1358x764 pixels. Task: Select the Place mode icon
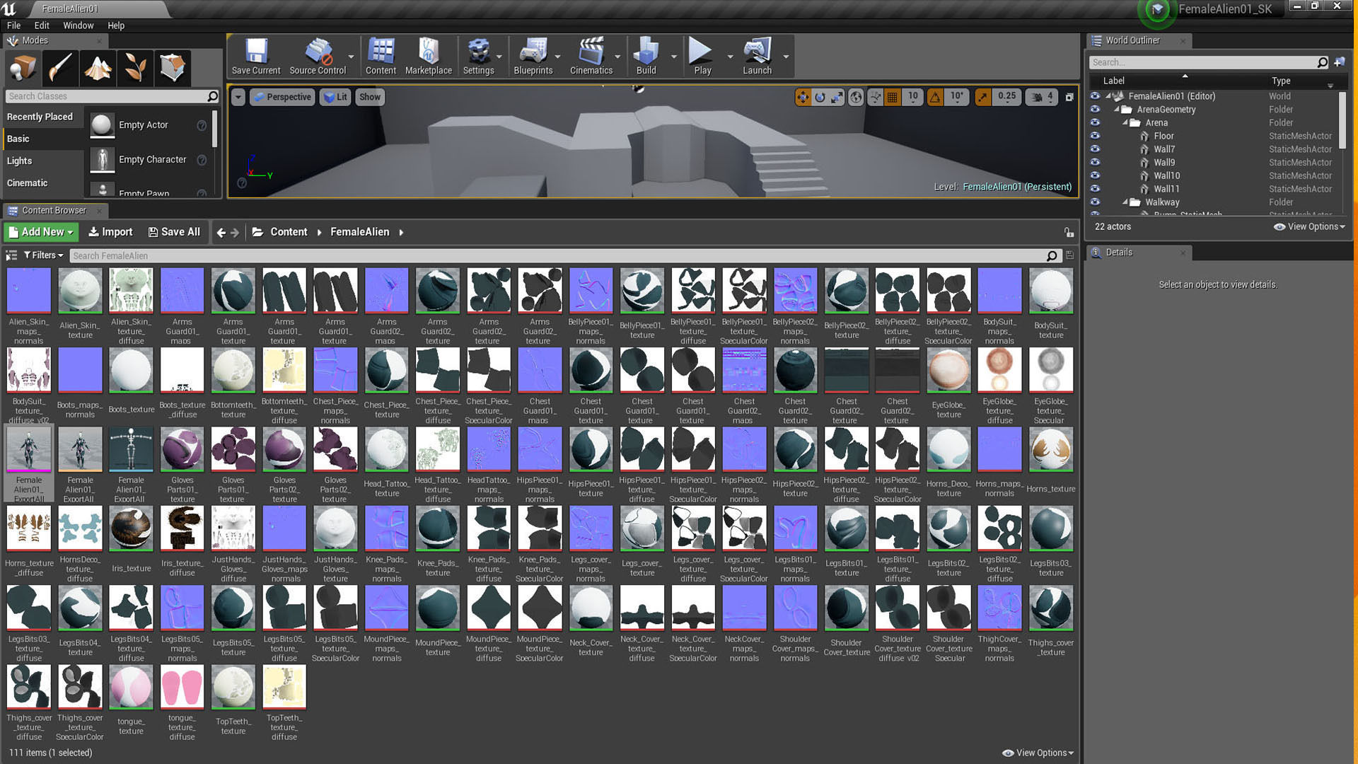point(23,68)
